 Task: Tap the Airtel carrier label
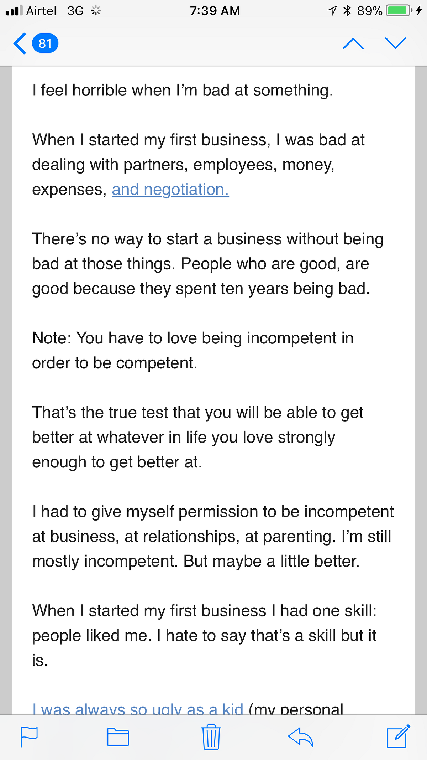click(x=41, y=11)
